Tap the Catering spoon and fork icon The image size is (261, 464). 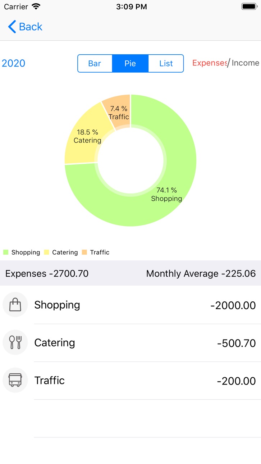(x=15, y=342)
